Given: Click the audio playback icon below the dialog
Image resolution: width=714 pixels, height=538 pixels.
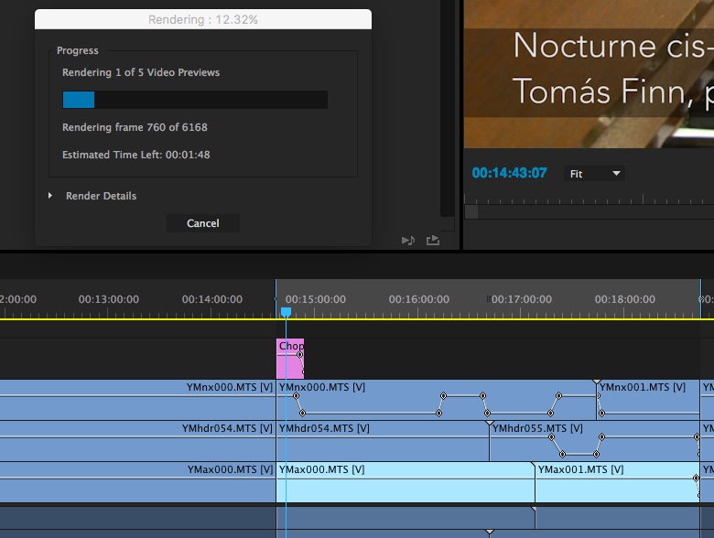Looking at the screenshot, I should [x=408, y=240].
